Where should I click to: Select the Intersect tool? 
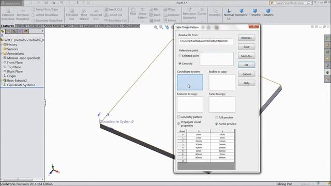(172, 15)
